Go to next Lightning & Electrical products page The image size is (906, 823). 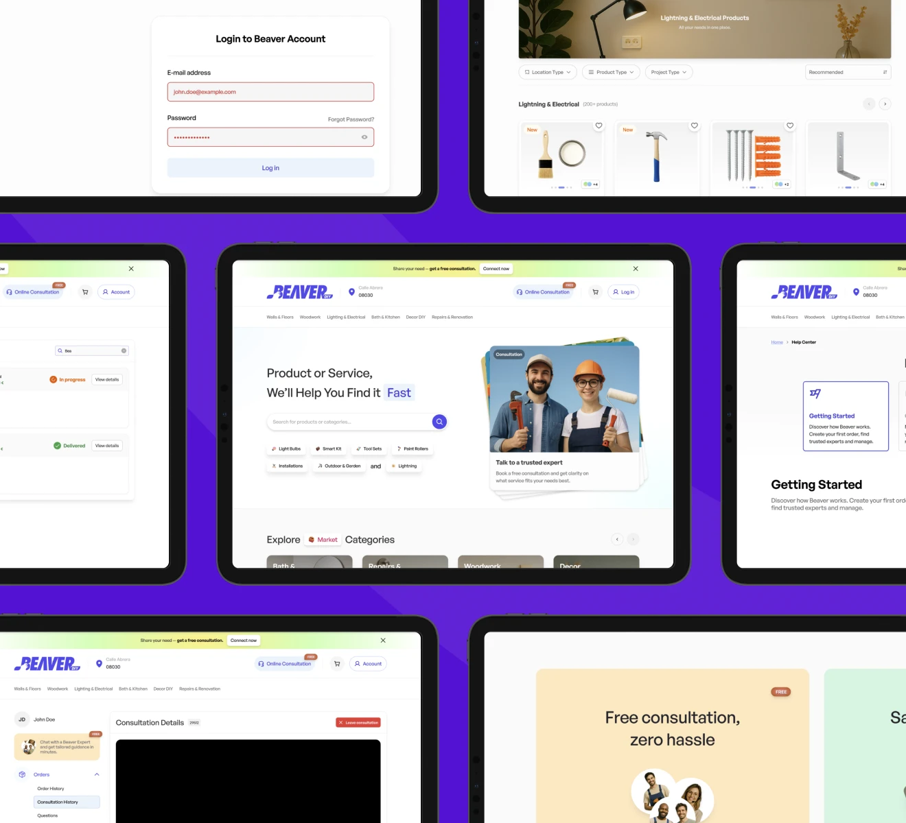point(885,104)
